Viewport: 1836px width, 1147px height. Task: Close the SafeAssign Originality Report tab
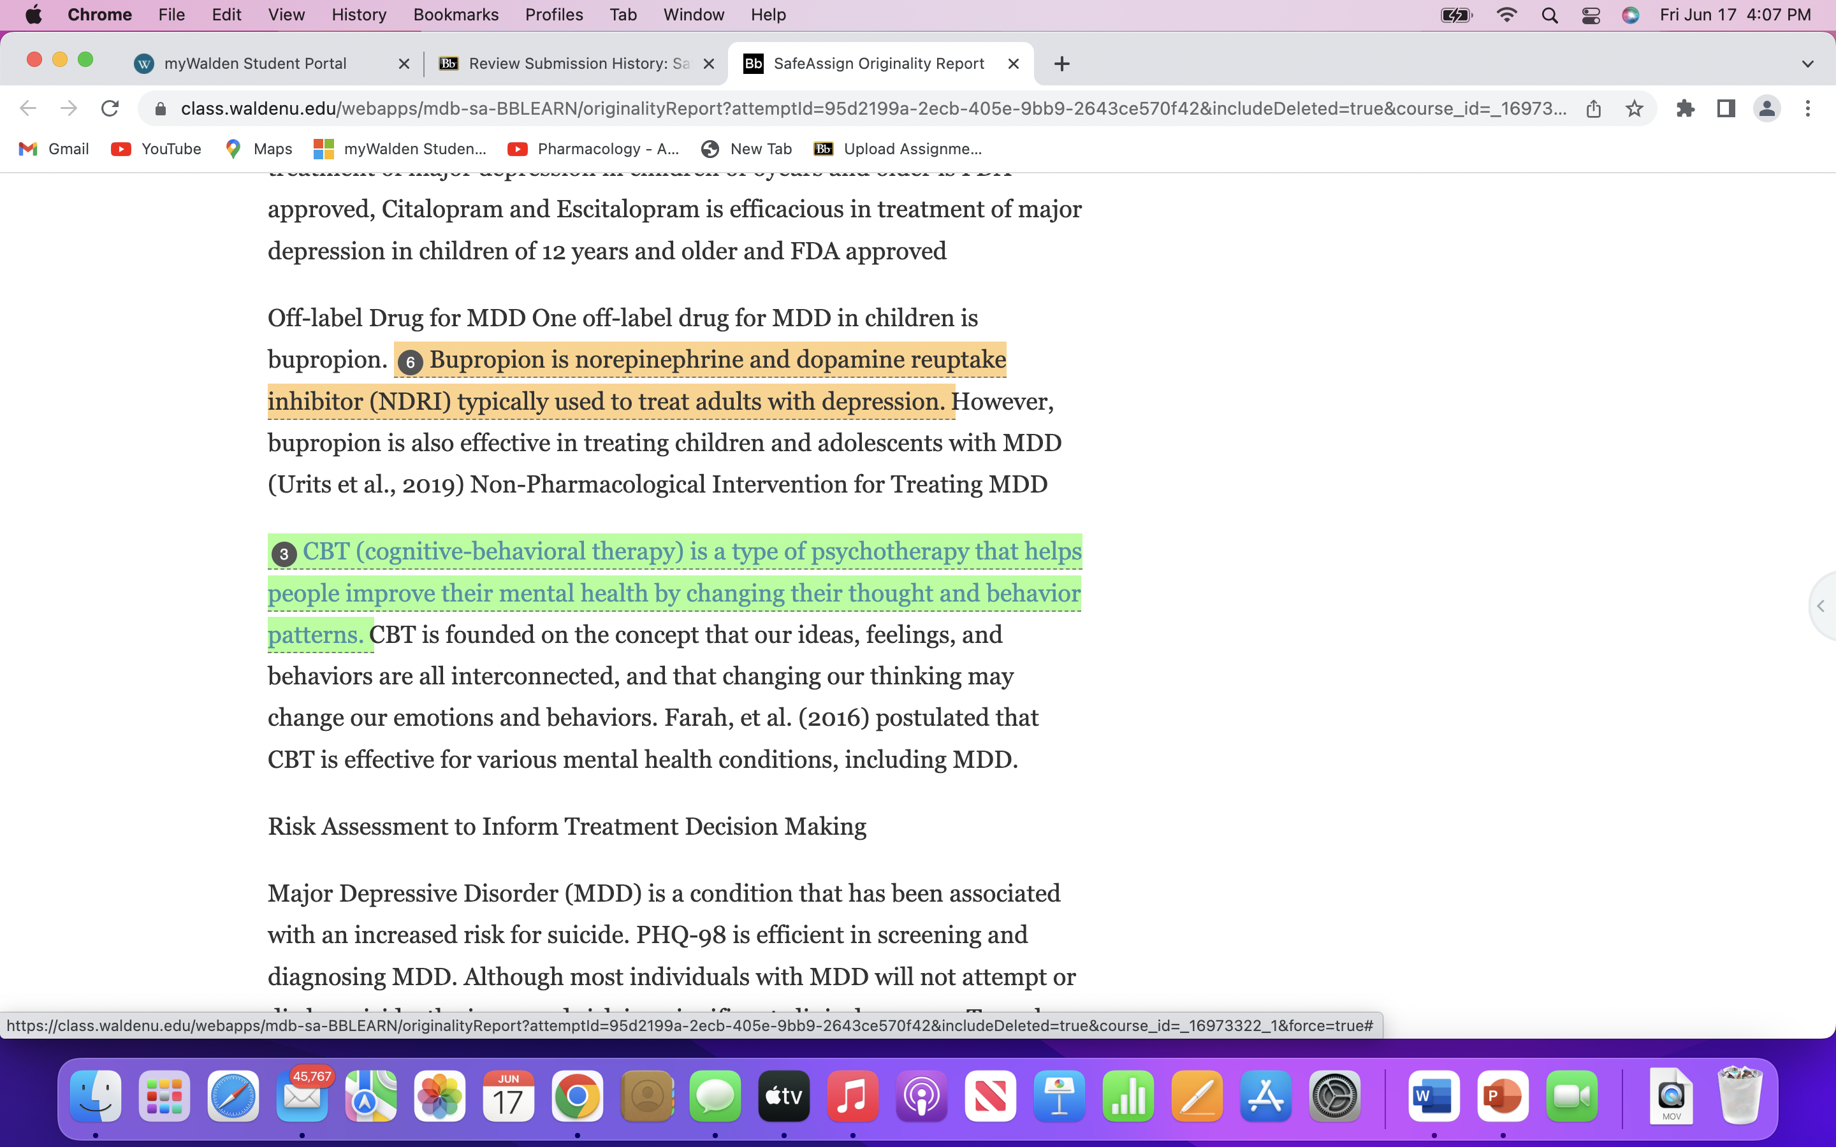tap(1013, 64)
